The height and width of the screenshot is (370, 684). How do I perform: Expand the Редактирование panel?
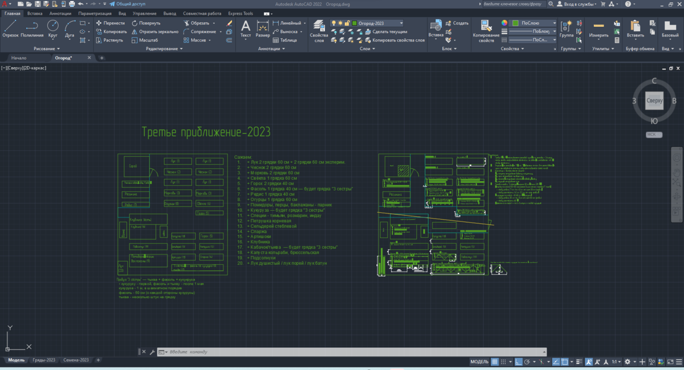pos(164,49)
